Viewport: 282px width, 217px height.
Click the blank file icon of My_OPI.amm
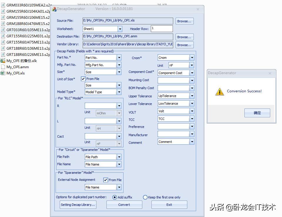click(3, 67)
